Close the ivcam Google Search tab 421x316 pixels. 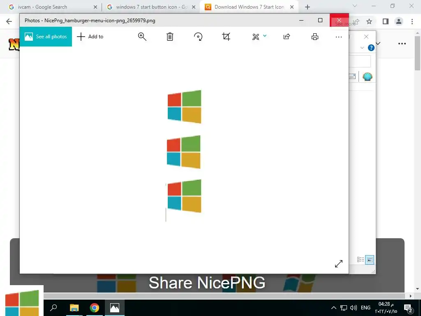coord(95,7)
